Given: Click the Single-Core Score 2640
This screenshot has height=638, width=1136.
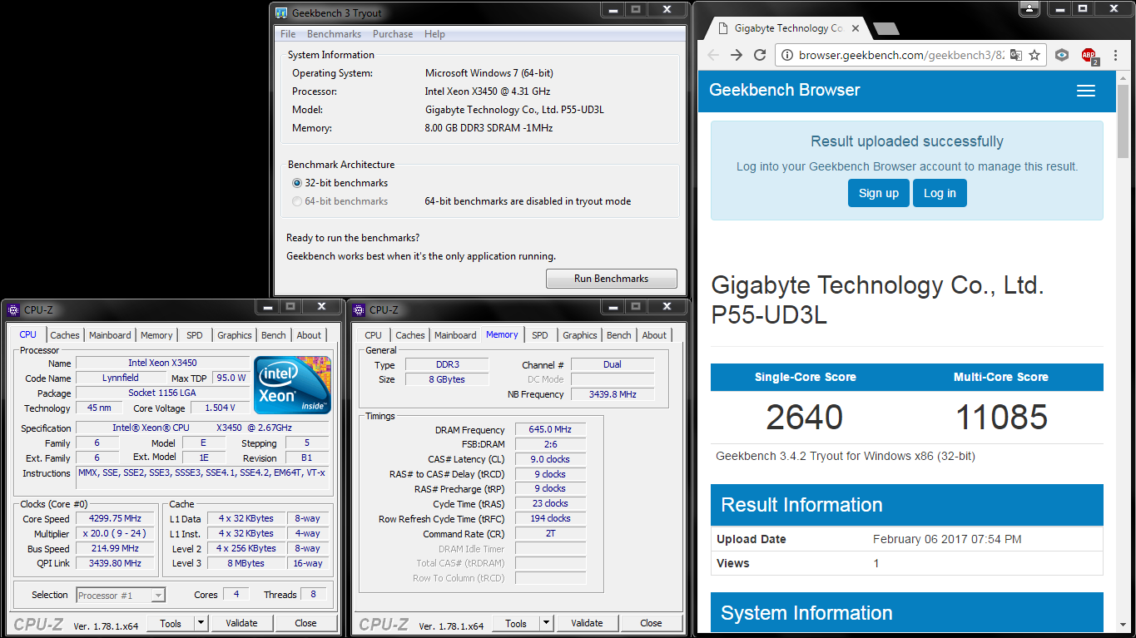Looking at the screenshot, I should [805, 418].
